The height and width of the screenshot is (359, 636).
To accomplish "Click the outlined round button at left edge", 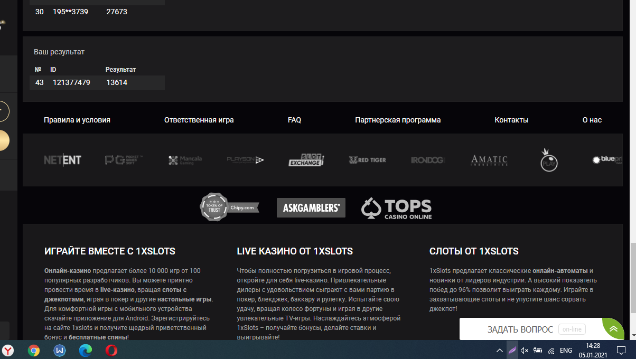I will pos(2,111).
